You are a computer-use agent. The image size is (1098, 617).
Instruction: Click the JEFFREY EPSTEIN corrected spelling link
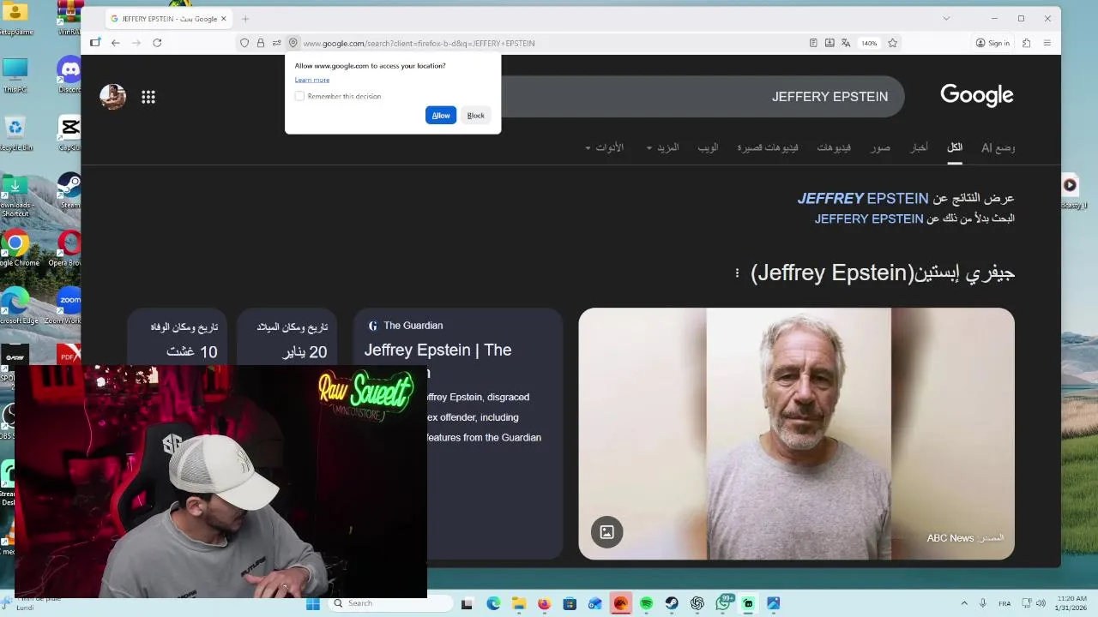(863, 198)
